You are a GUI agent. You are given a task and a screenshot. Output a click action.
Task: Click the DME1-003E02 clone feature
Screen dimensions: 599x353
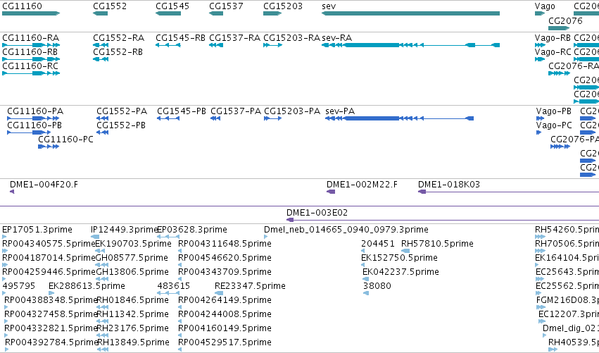tap(443, 220)
